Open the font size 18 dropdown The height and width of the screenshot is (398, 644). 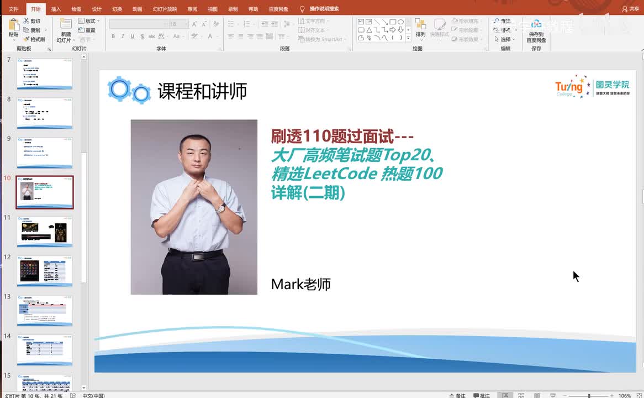pyautogui.click(x=178, y=24)
